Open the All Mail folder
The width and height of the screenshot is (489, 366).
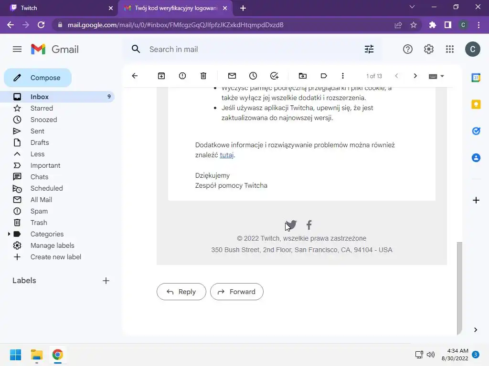point(41,200)
